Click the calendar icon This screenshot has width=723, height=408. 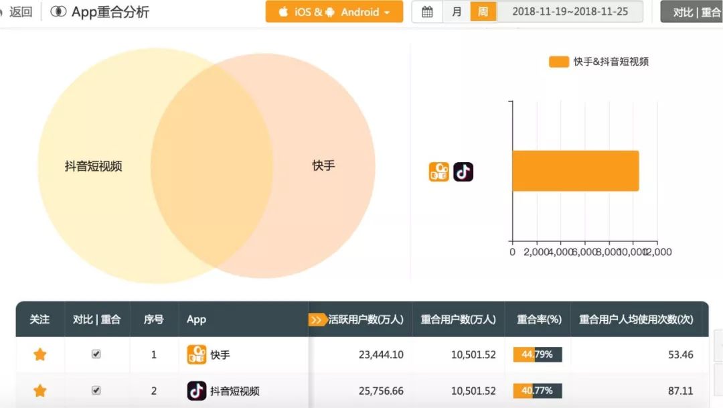(427, 11)
